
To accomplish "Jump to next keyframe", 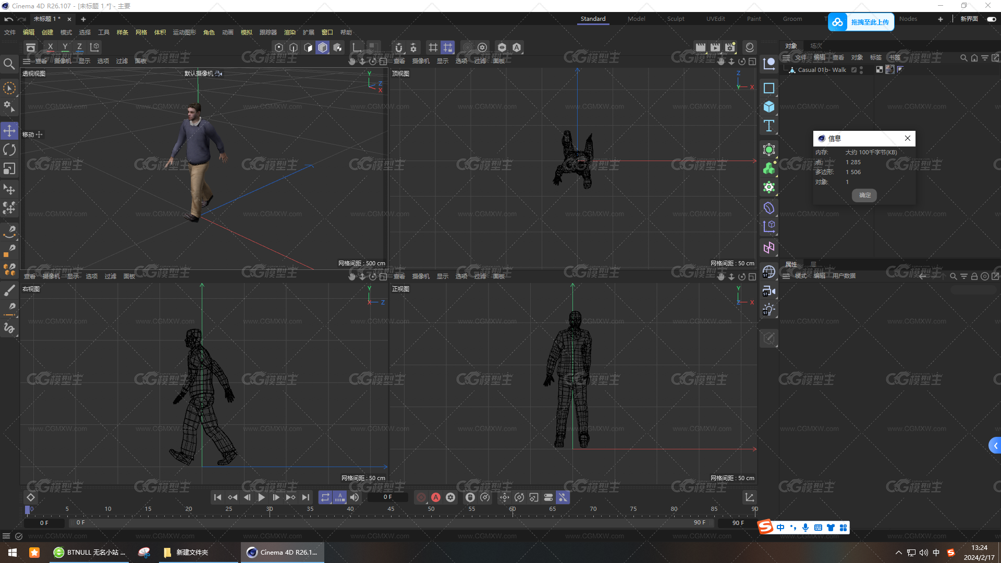I will 290,497.
